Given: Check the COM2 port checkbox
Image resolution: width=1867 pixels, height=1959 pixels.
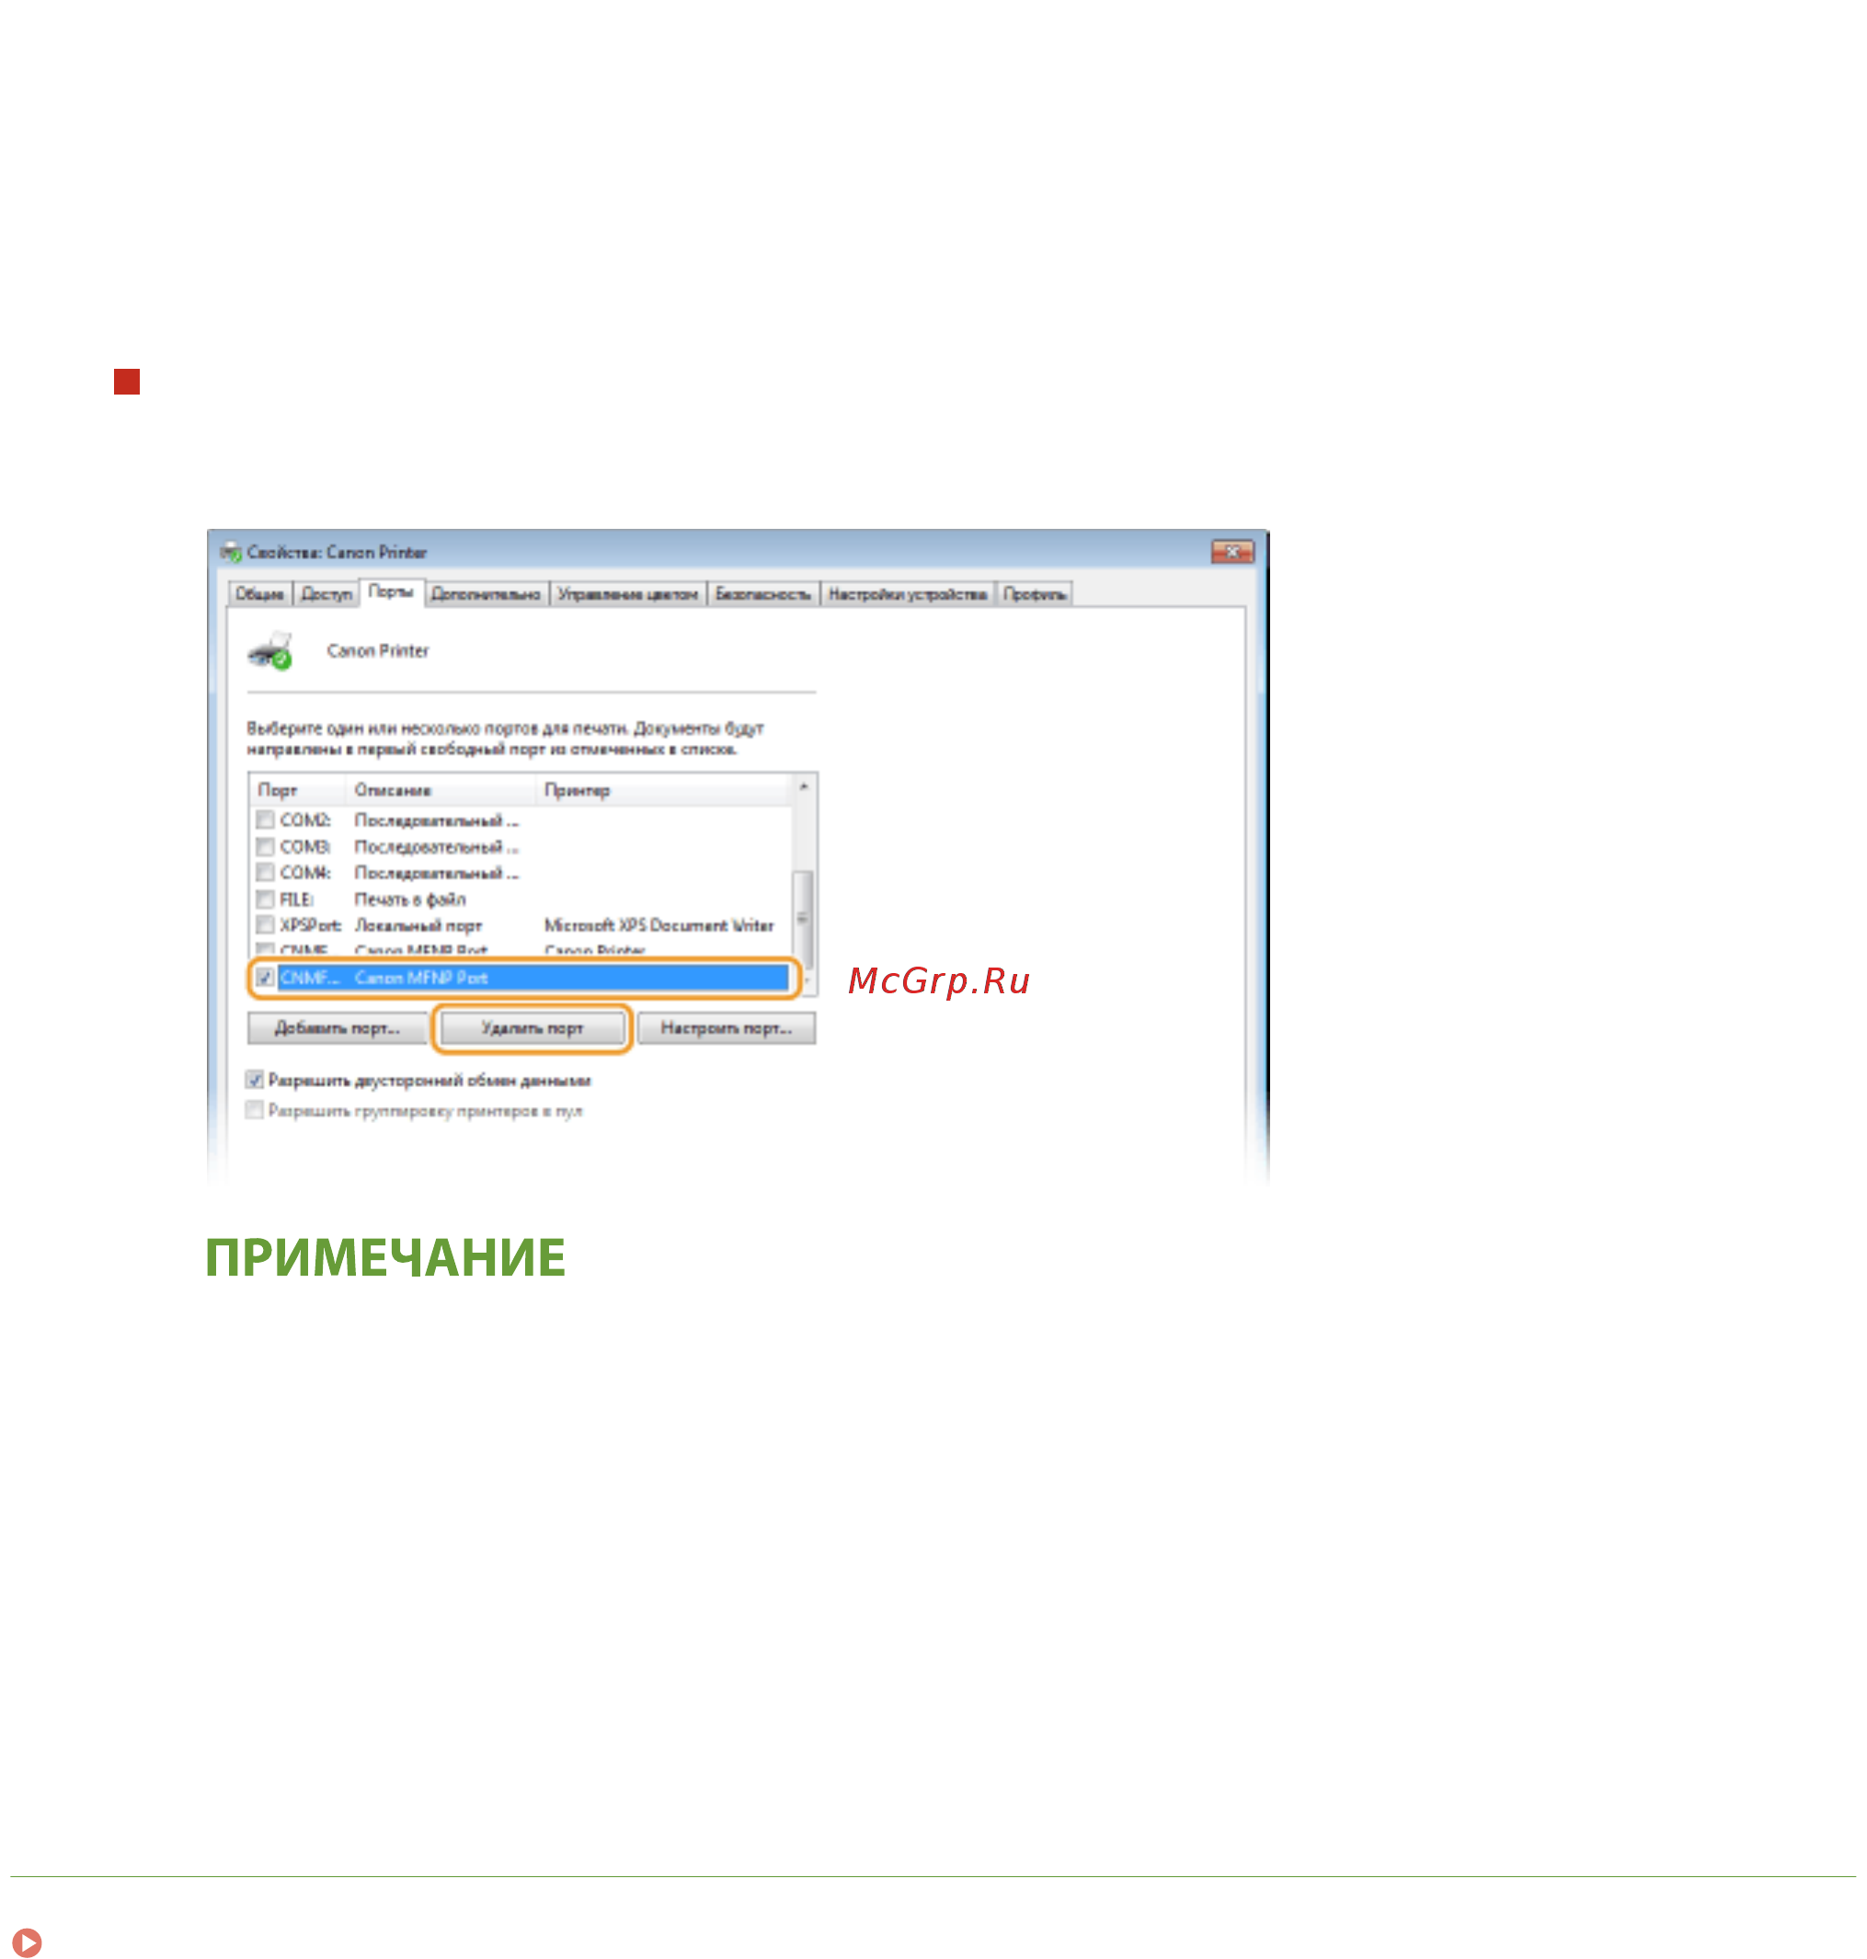Looking at the screenshot, I should [x=265, y=820].
